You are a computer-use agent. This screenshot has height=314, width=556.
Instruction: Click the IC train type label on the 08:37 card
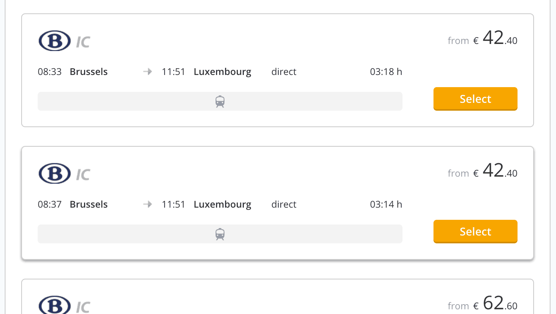83,175
